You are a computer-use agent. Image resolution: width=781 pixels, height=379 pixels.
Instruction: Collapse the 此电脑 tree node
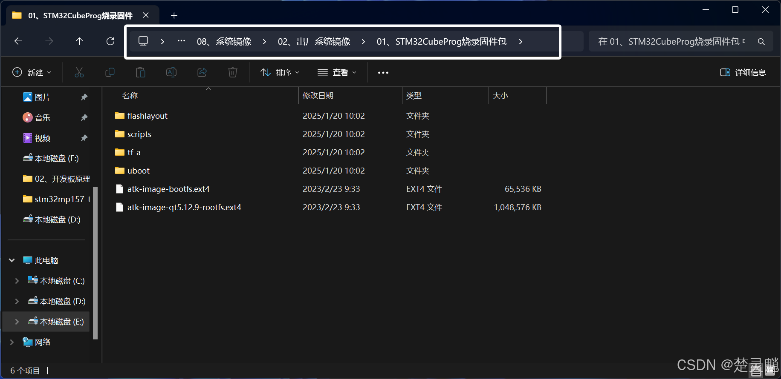pos(12,260)
